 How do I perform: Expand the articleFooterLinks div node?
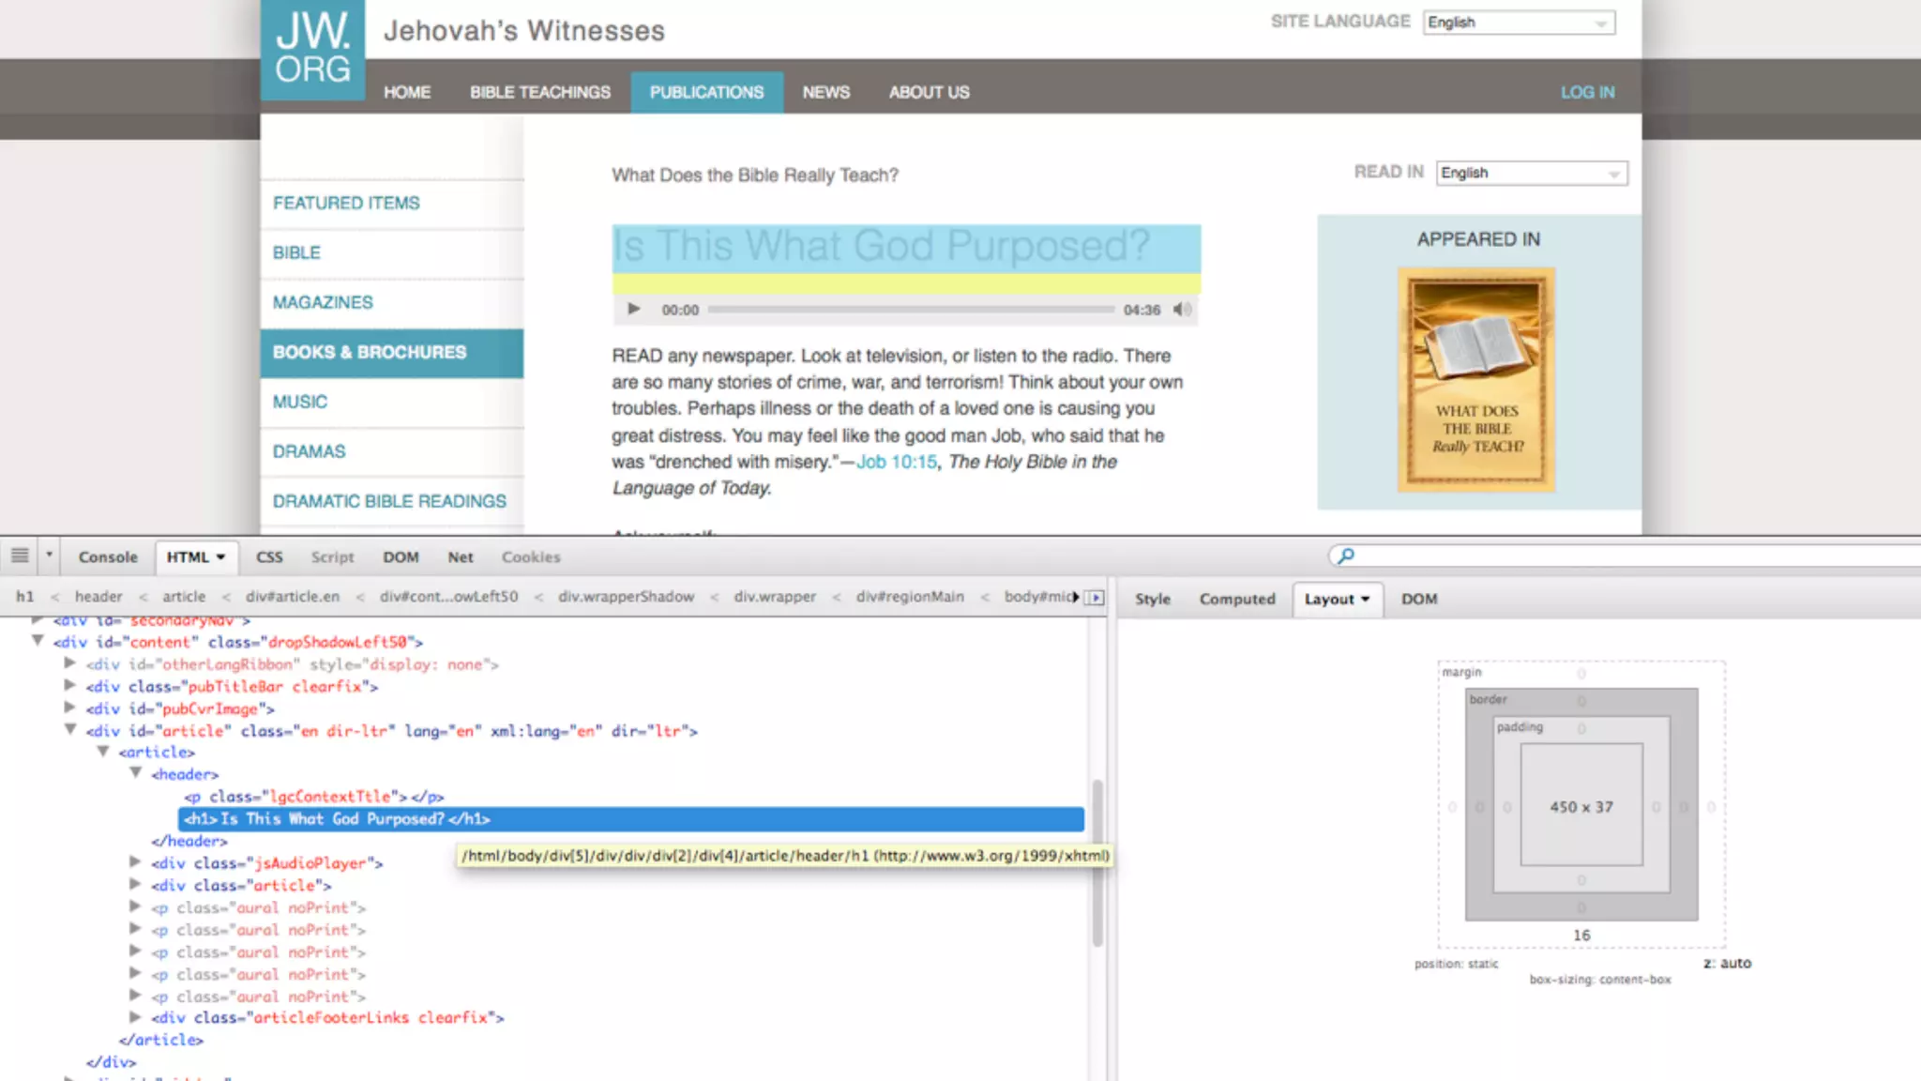(x=136, y=1016)
